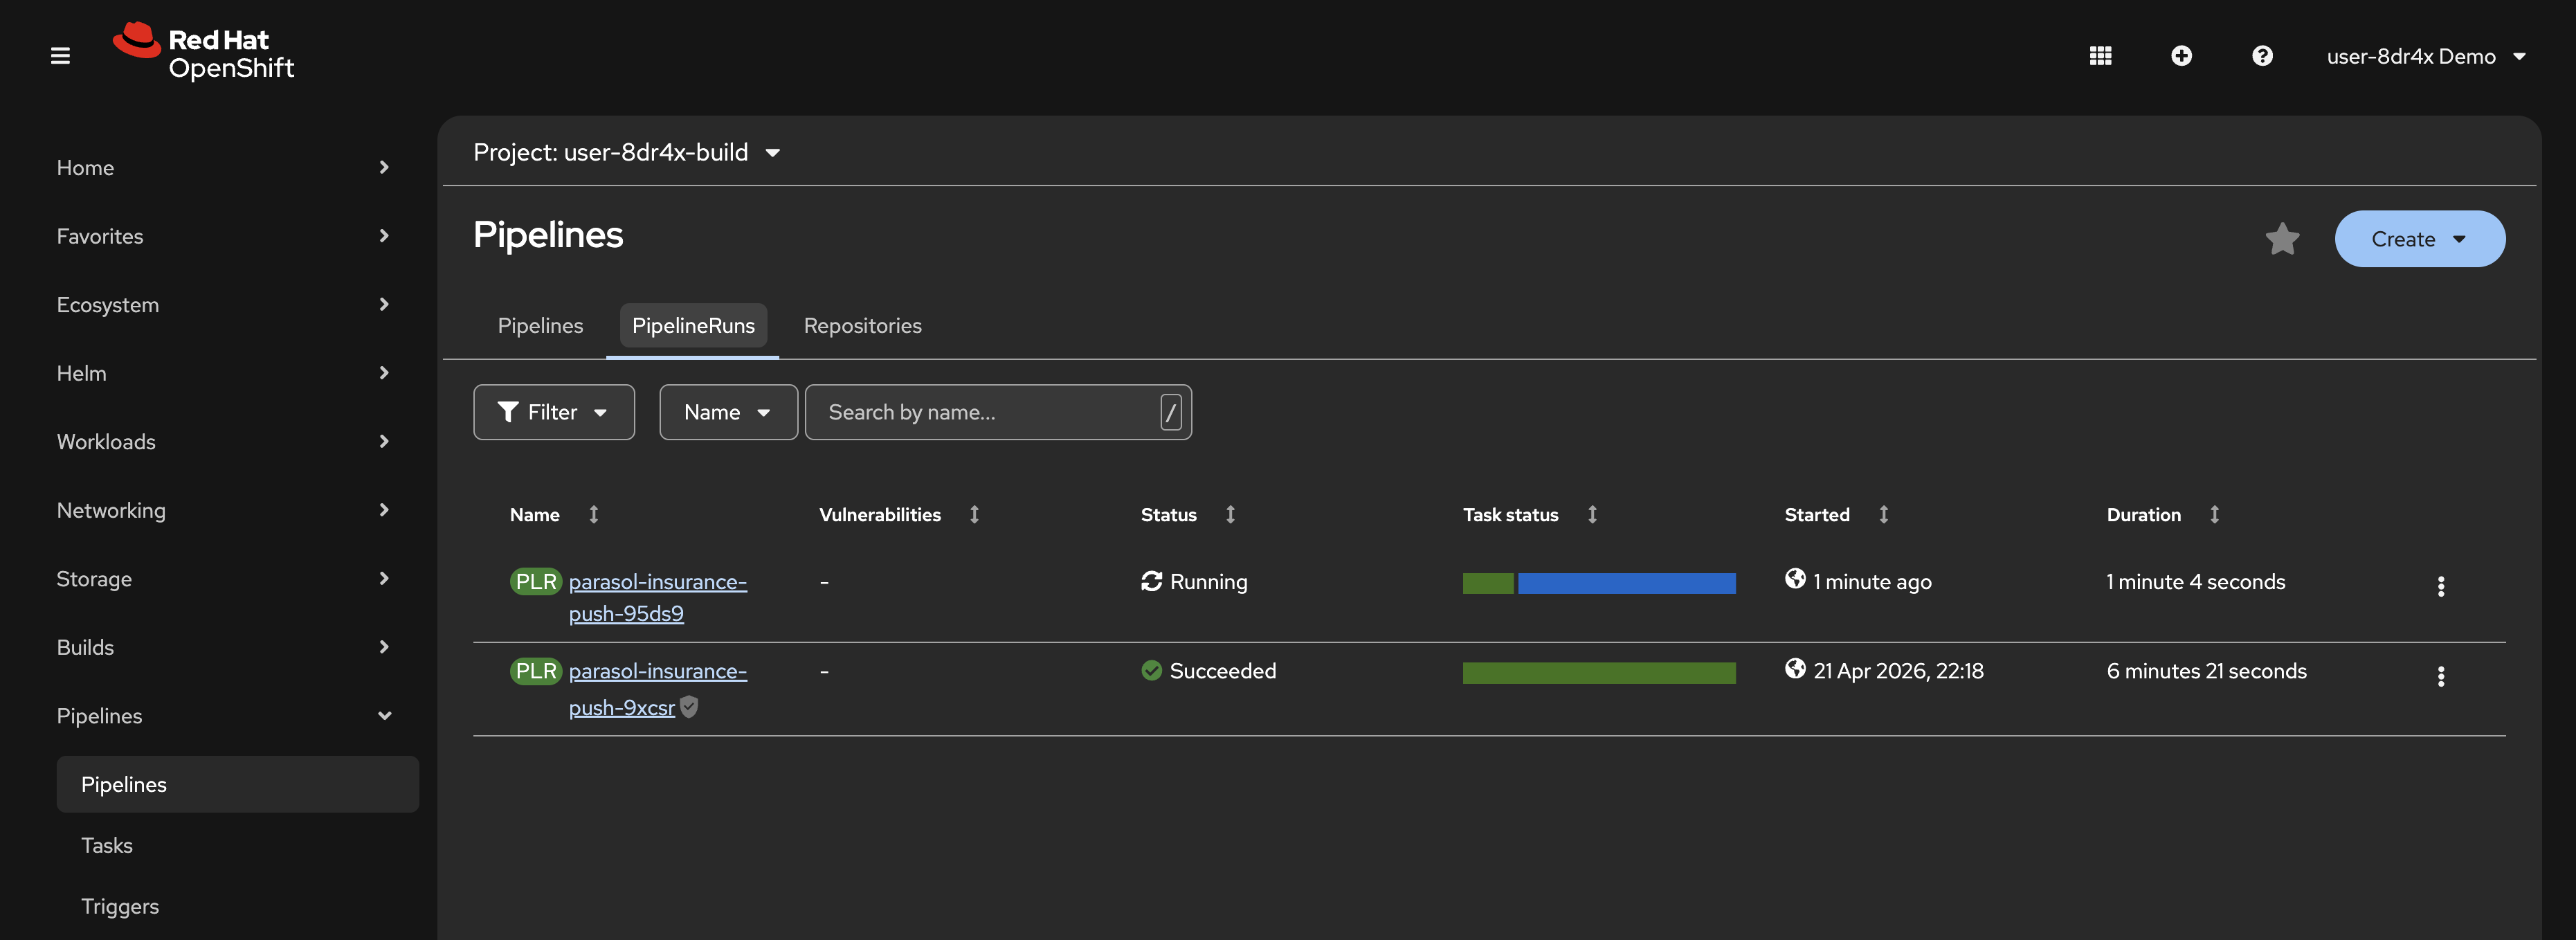Switch to the Pipelines tab
This screenshot has height=940, width=2576.
point(540,326)
